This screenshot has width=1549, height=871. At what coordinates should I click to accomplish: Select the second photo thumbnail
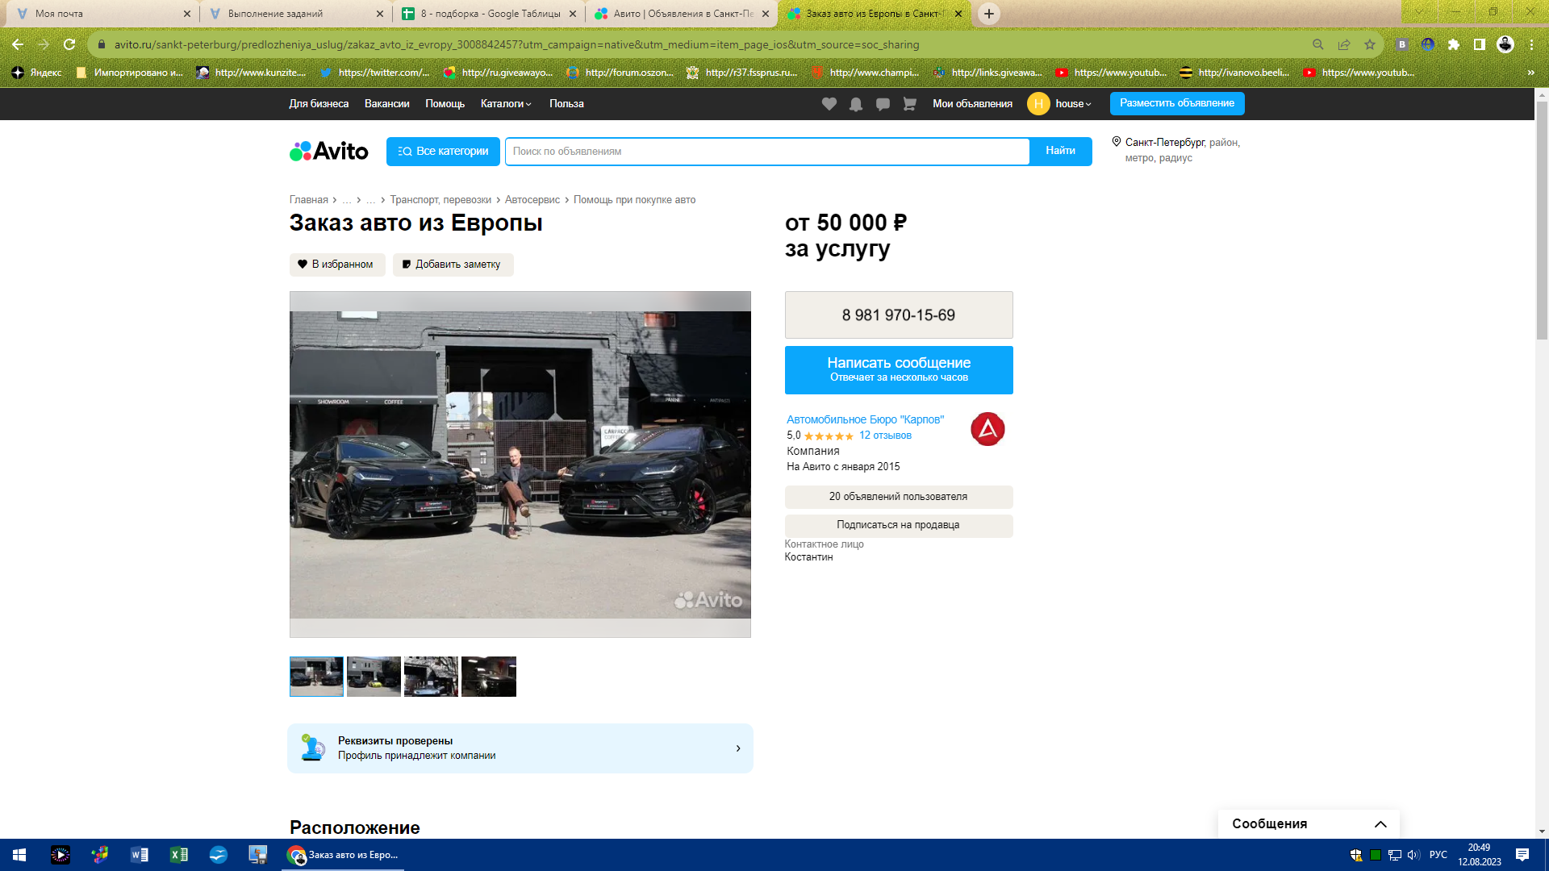pyautogui.click(x=373, y=676)
